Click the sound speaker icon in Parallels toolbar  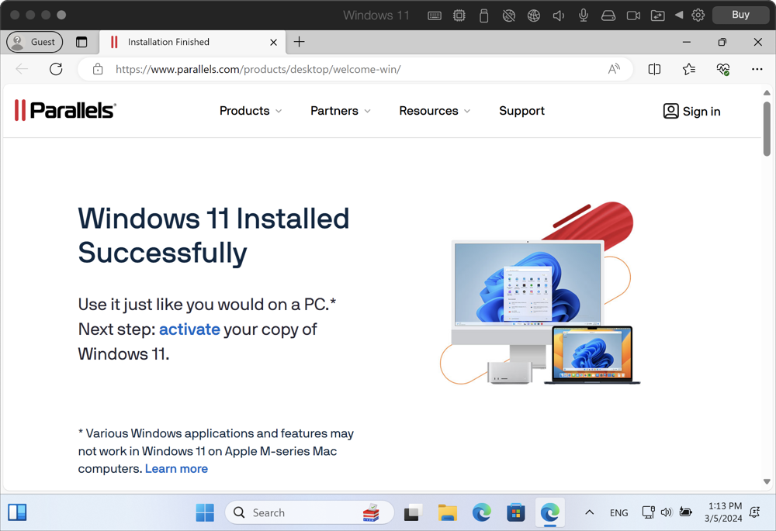click(559, 16)
